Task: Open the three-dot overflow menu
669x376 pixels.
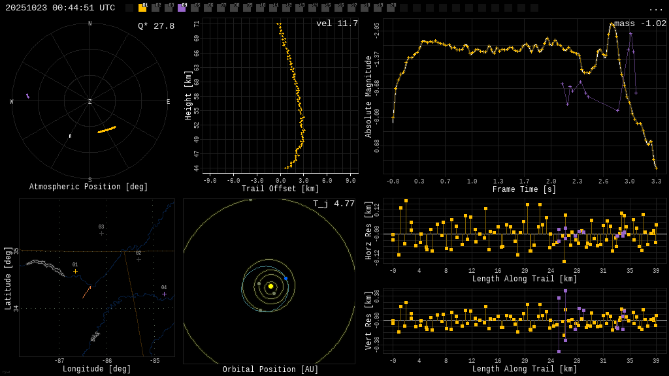Action: [656, 8]
